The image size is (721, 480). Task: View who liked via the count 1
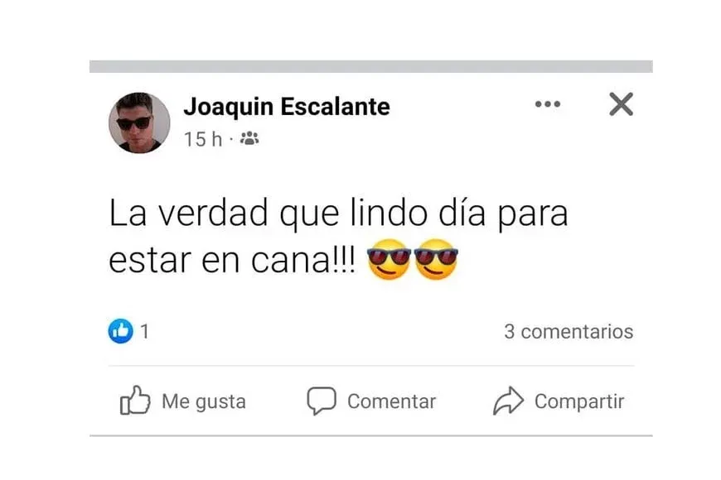[x=145, y=331]
